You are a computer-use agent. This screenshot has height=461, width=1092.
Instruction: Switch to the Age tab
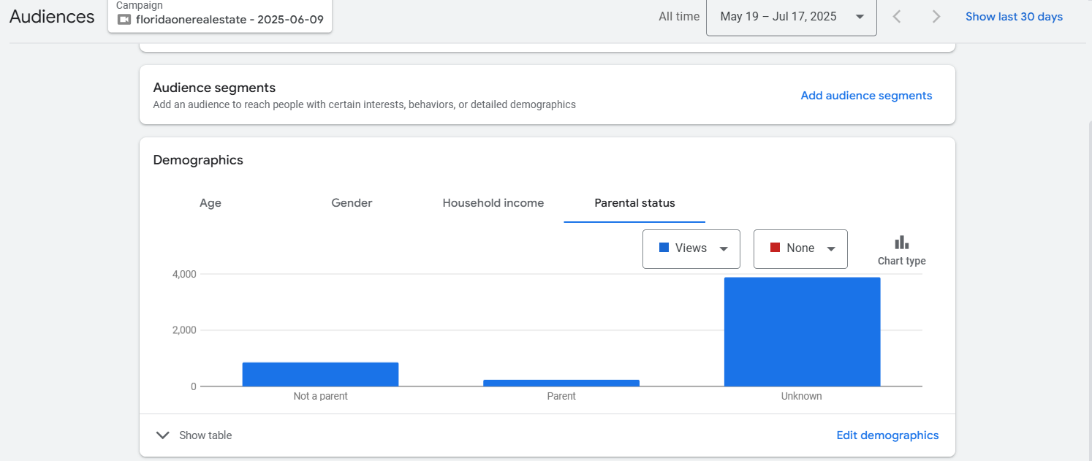click(x=211, y=203)
